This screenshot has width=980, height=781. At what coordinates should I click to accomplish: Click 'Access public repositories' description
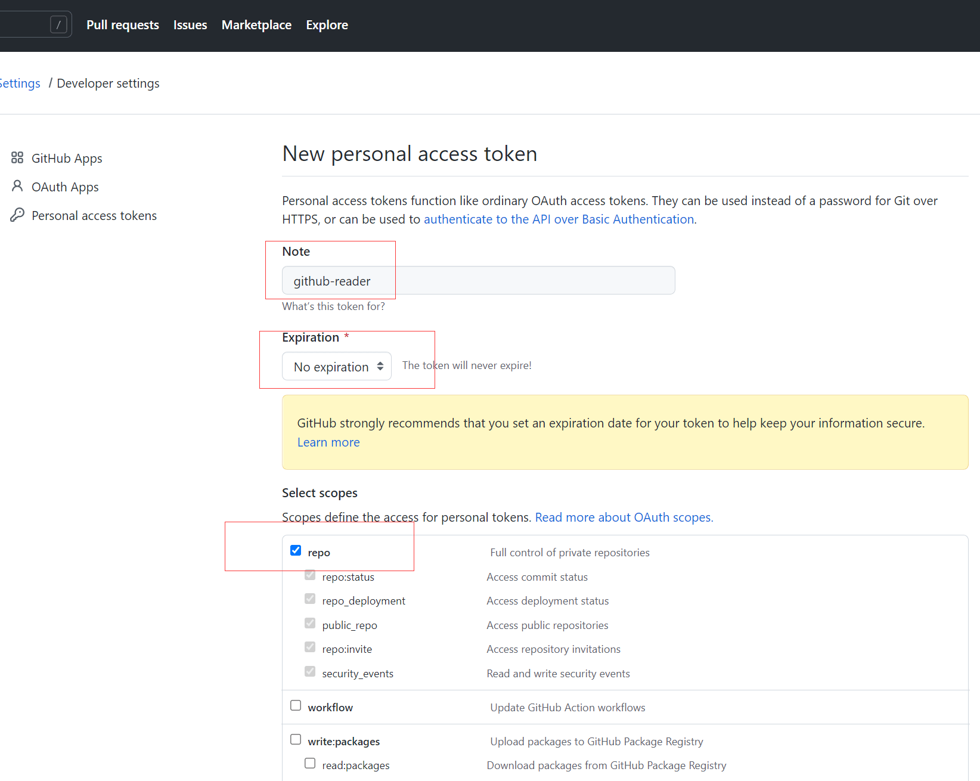[x=547, y=625]
